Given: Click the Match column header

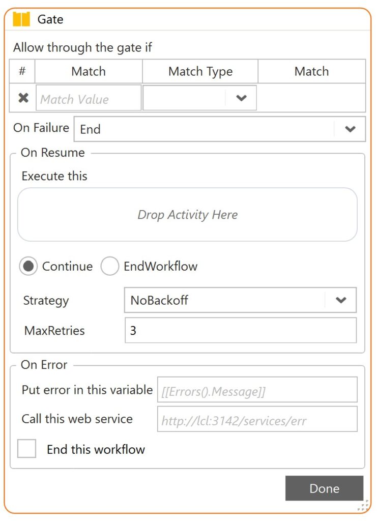Looking at the screenshot, I should pos(88,71).
